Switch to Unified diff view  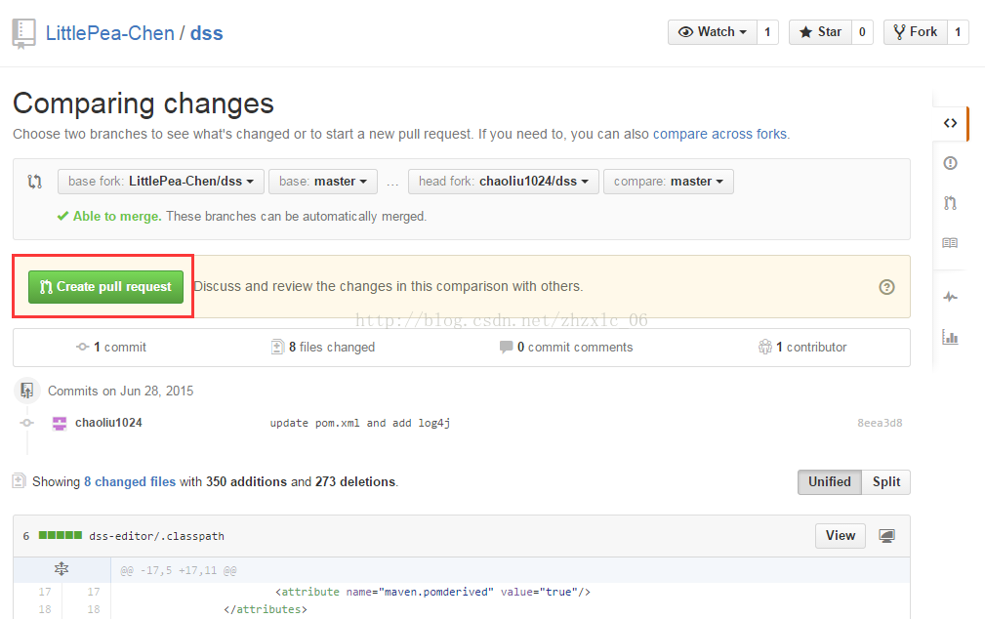tap(830, 482)
